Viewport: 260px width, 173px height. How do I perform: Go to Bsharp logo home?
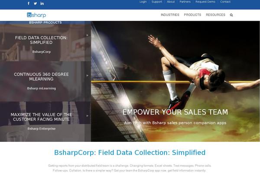coord(36,15)
